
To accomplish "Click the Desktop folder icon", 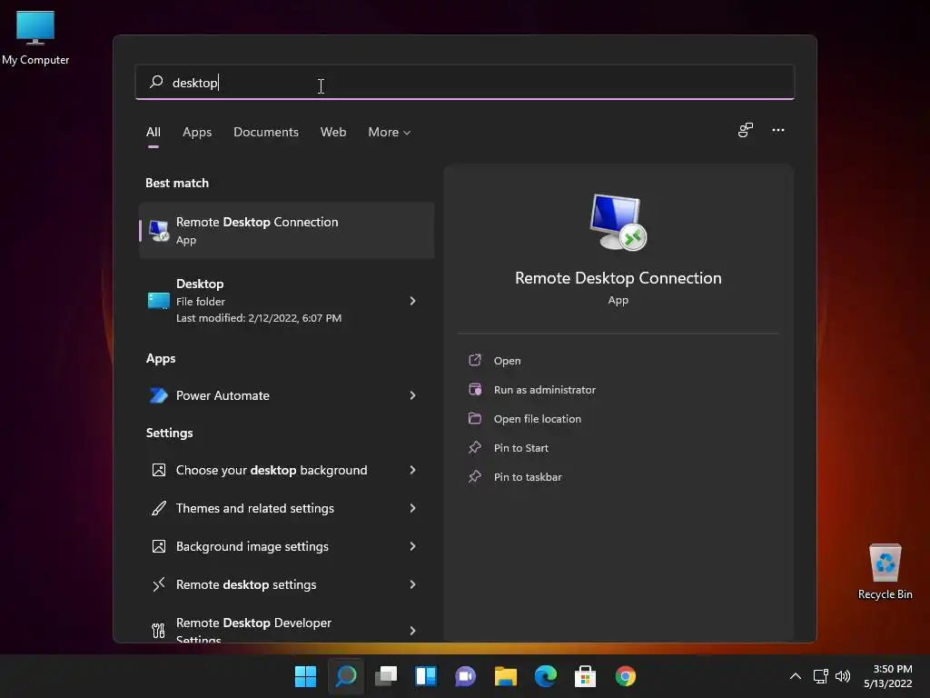I will click(x=158, y=300).
